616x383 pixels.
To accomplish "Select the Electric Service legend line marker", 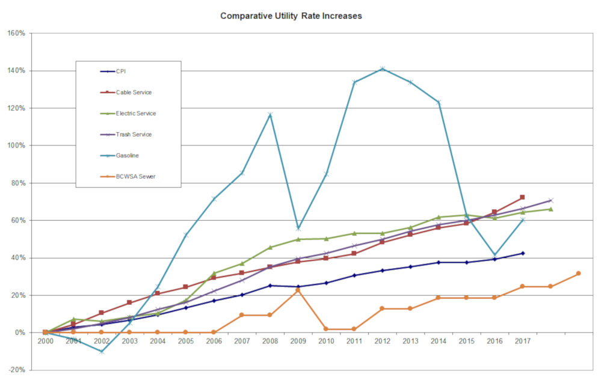I will coord(107,114).
